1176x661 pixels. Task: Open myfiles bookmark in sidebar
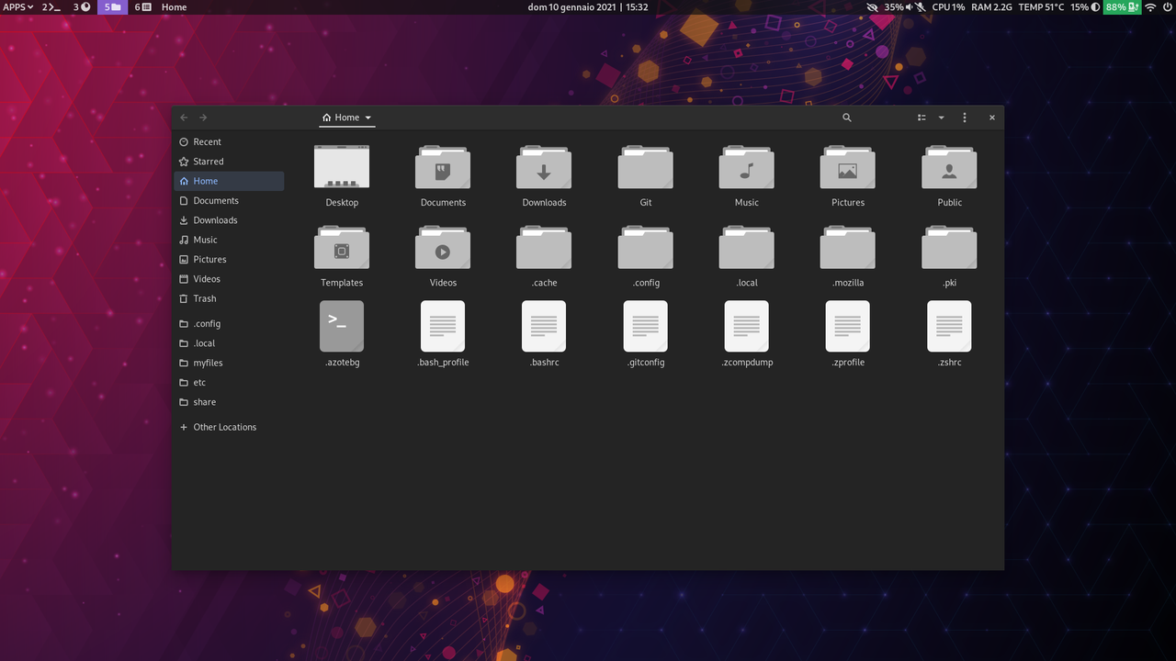coord(229,363)
